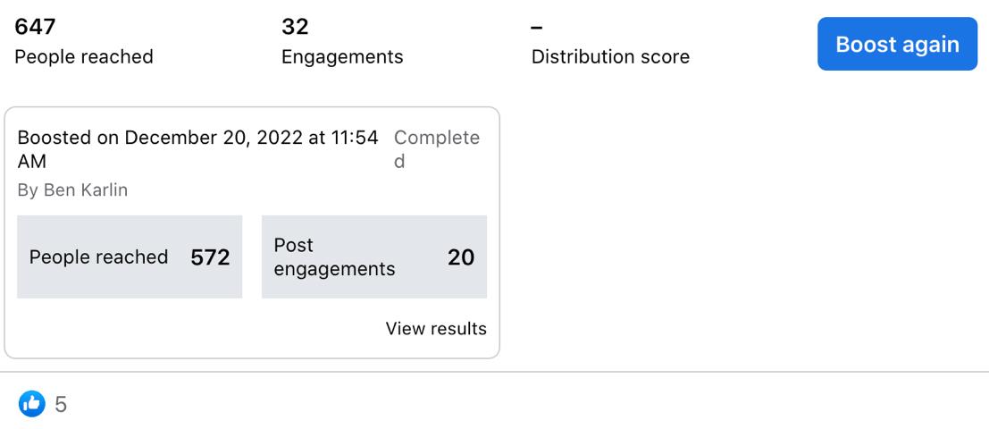989x429 pixels.
Task: Select the 572 value in the boost card
Action: point(210,257)
